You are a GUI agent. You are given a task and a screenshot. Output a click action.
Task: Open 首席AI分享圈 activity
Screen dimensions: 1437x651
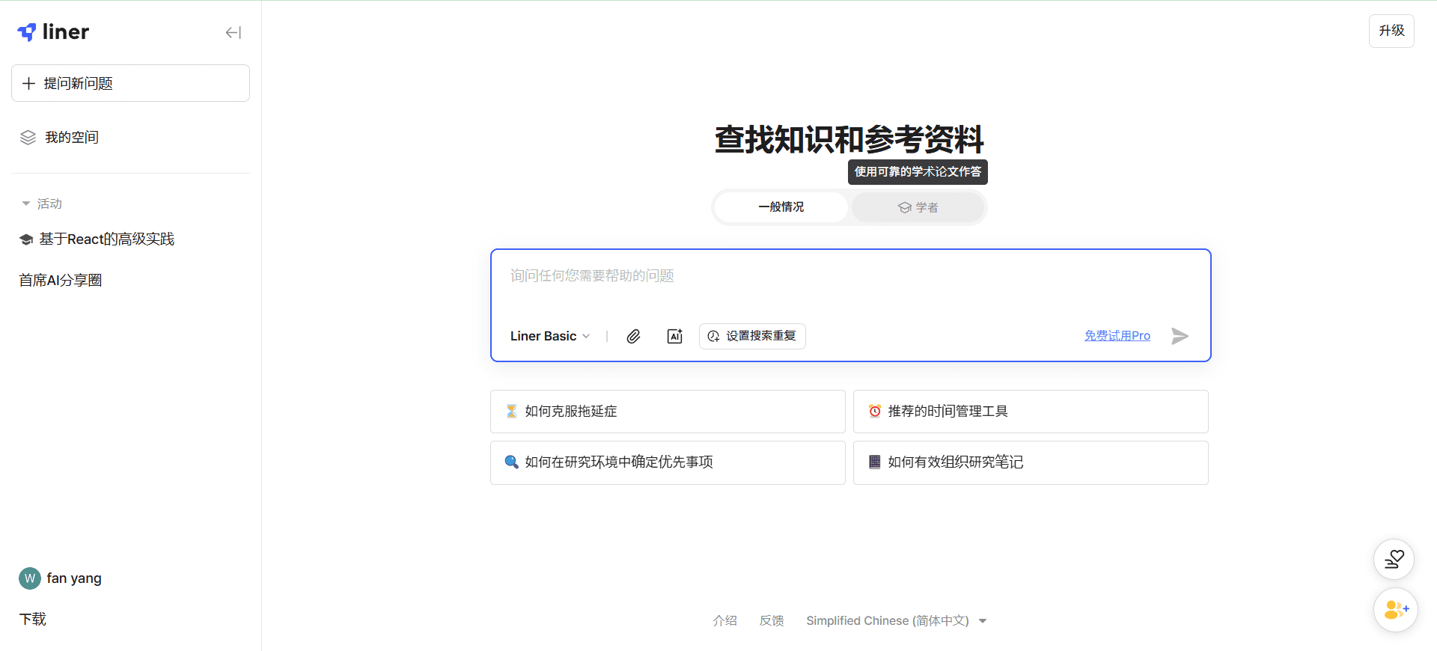pyautogui.click(x=61, y=281)
